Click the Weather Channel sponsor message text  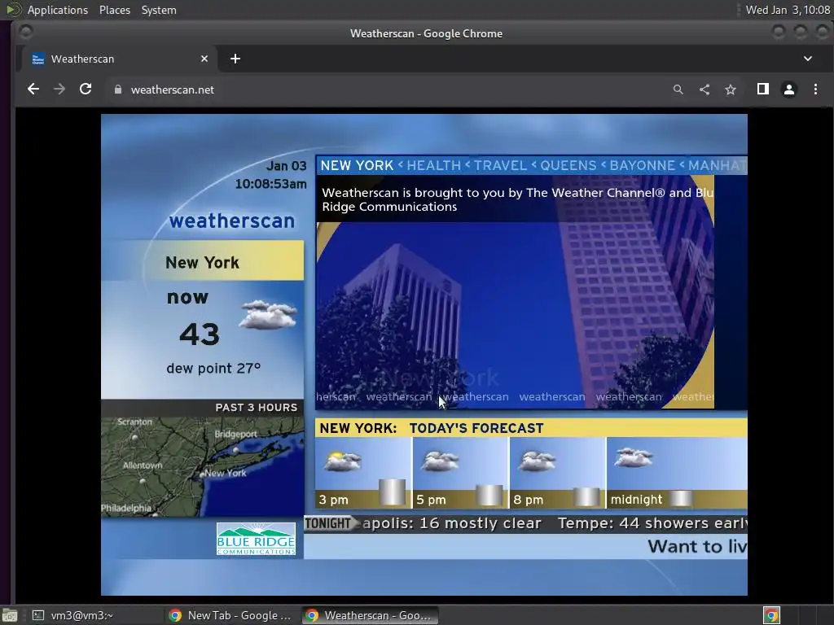coord(517,199)
